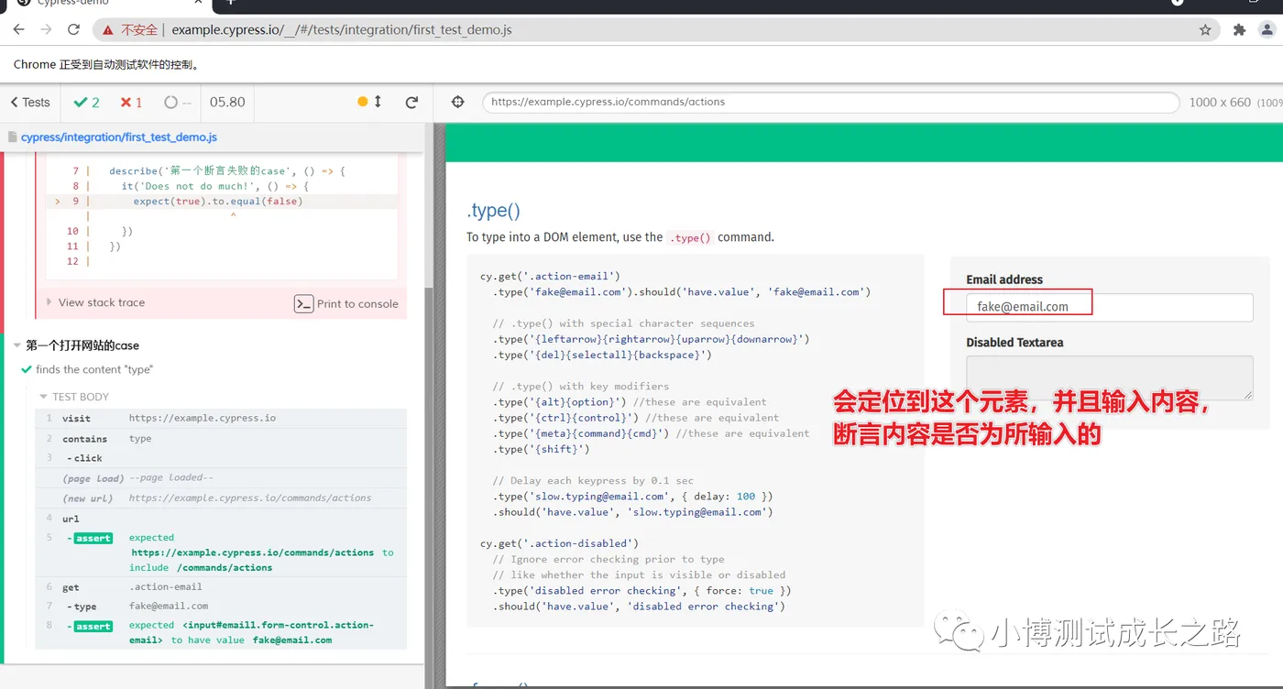Open the first_test_demo.js spec file link
Screen dimensions: 1283x689
point(119,137)
